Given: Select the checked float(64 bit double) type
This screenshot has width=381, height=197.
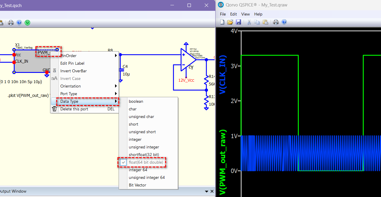Looking at the screenshot, I should pyautogui.click(x=146, y=162).
